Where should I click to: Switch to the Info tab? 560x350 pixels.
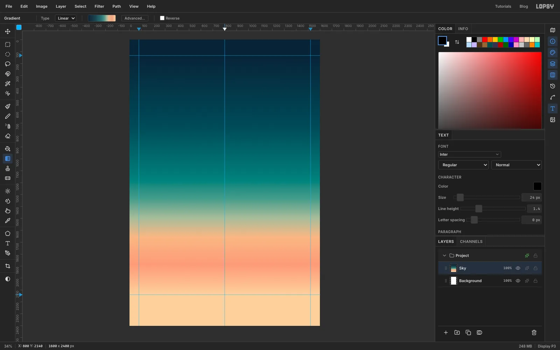463,29
